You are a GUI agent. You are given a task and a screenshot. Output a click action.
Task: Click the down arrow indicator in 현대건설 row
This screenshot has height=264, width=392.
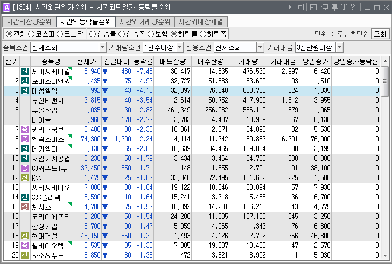(105, 236)
